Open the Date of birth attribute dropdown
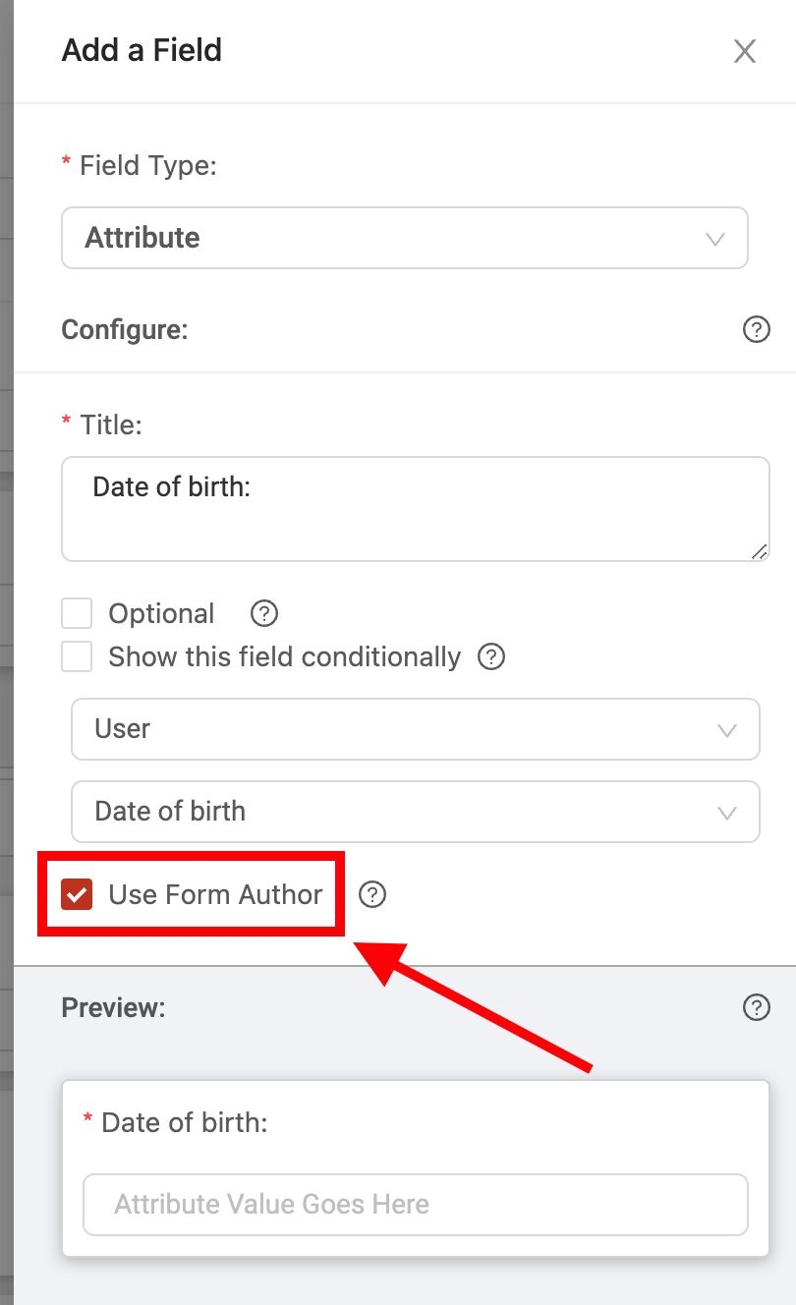The image size is (796, 1305). pos(416,812)
